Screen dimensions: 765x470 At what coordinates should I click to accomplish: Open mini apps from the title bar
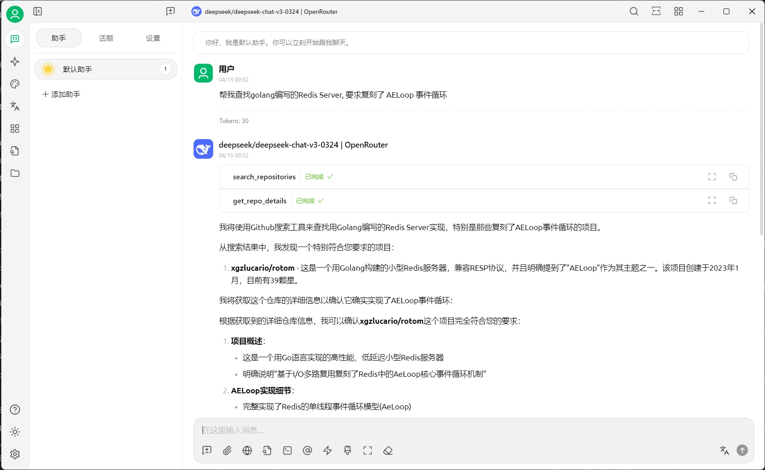[x=678, y=11]
